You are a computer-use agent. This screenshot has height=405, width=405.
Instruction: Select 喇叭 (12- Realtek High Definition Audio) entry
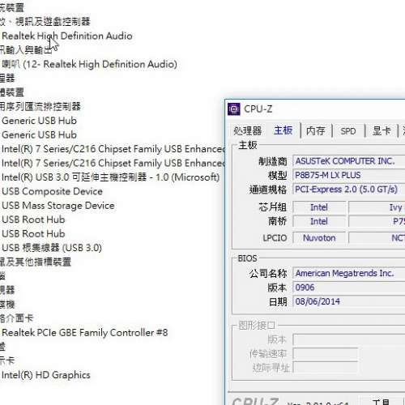89,64
